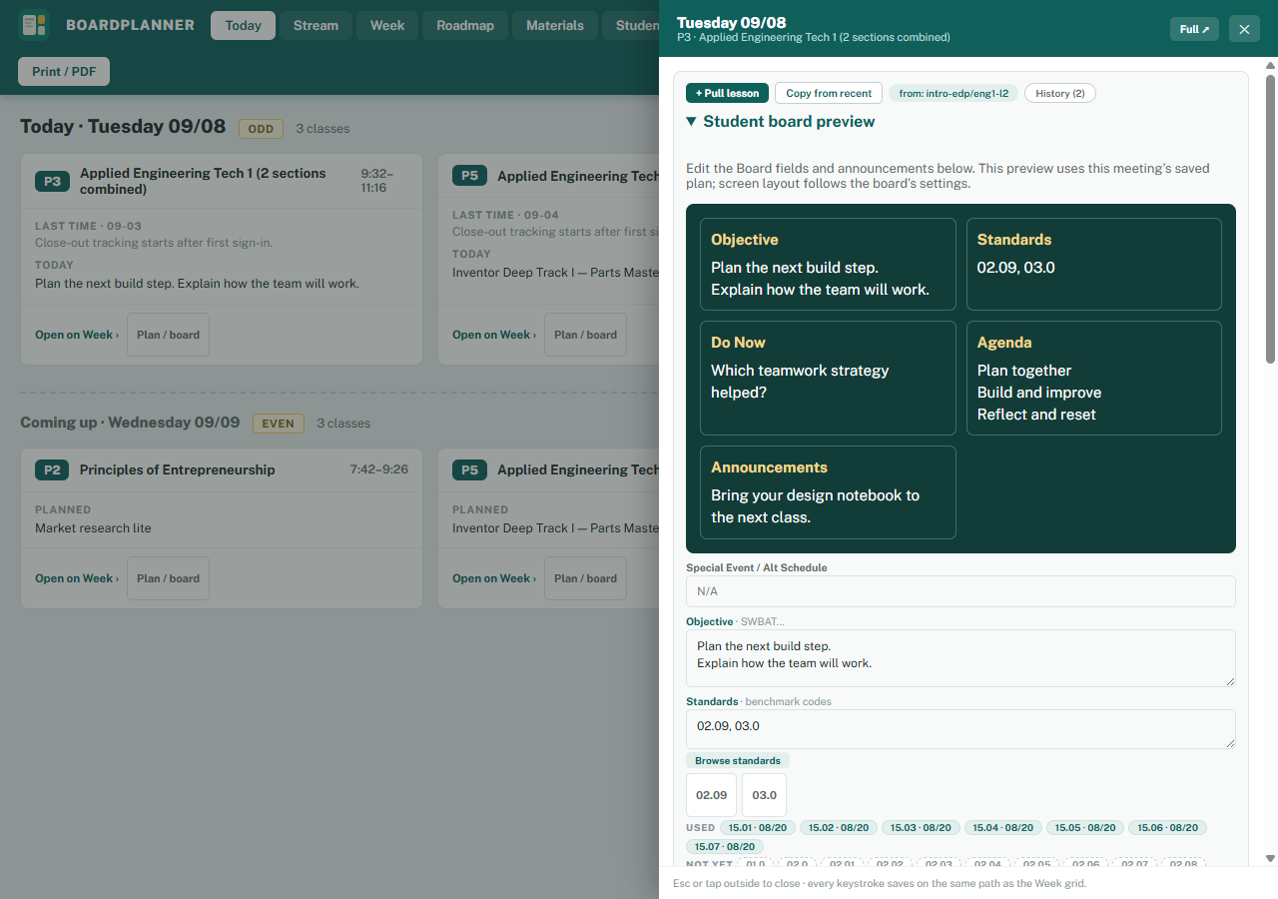This screenshot has height=899, width=1278.
Task: Open the panel in Full view
Action: pos(1194,29)
